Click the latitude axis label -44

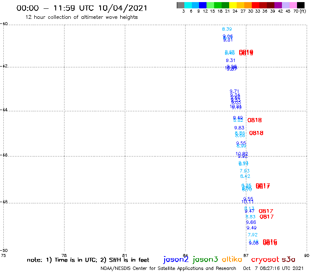tap(4, 110)
